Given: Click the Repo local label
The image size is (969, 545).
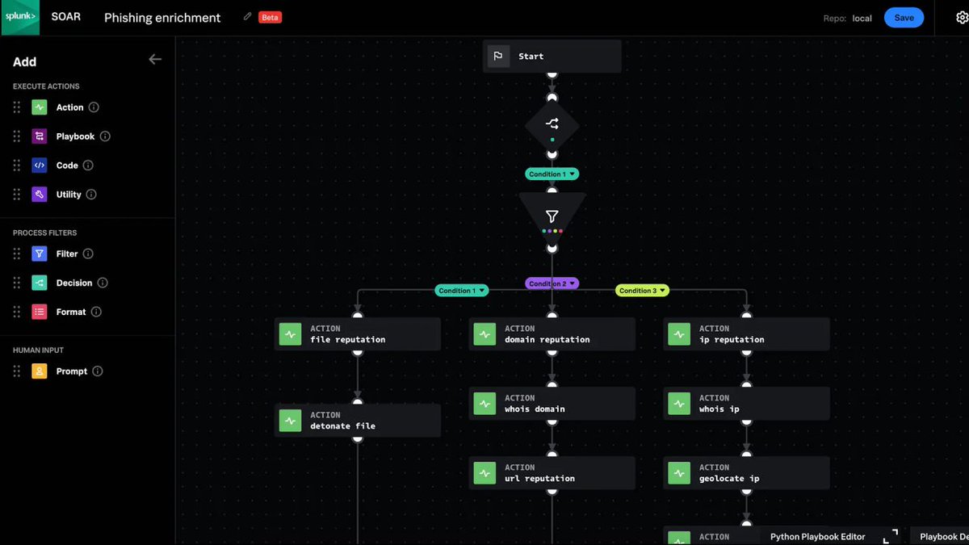Looking at the screenshot, I should [x=847, y=18].
